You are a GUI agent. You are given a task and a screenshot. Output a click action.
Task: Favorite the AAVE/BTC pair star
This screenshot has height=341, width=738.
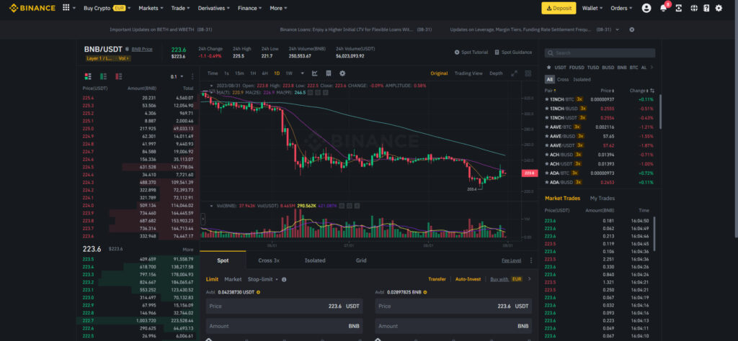[x=547, y=127]
